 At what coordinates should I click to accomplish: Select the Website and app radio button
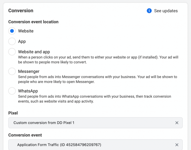(12, 52)
